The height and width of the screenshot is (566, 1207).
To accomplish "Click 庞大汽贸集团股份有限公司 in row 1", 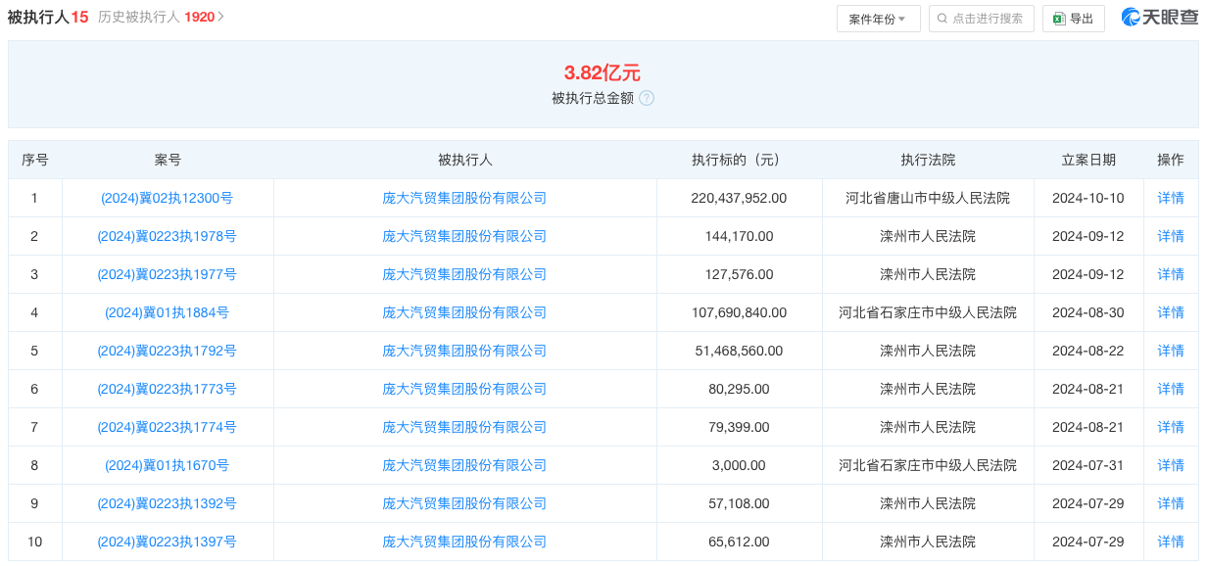I will (x=464, y=198).
